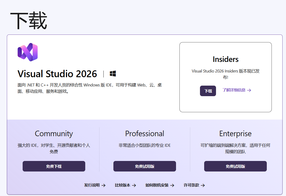Click the 下载 page title

(29, 21)
